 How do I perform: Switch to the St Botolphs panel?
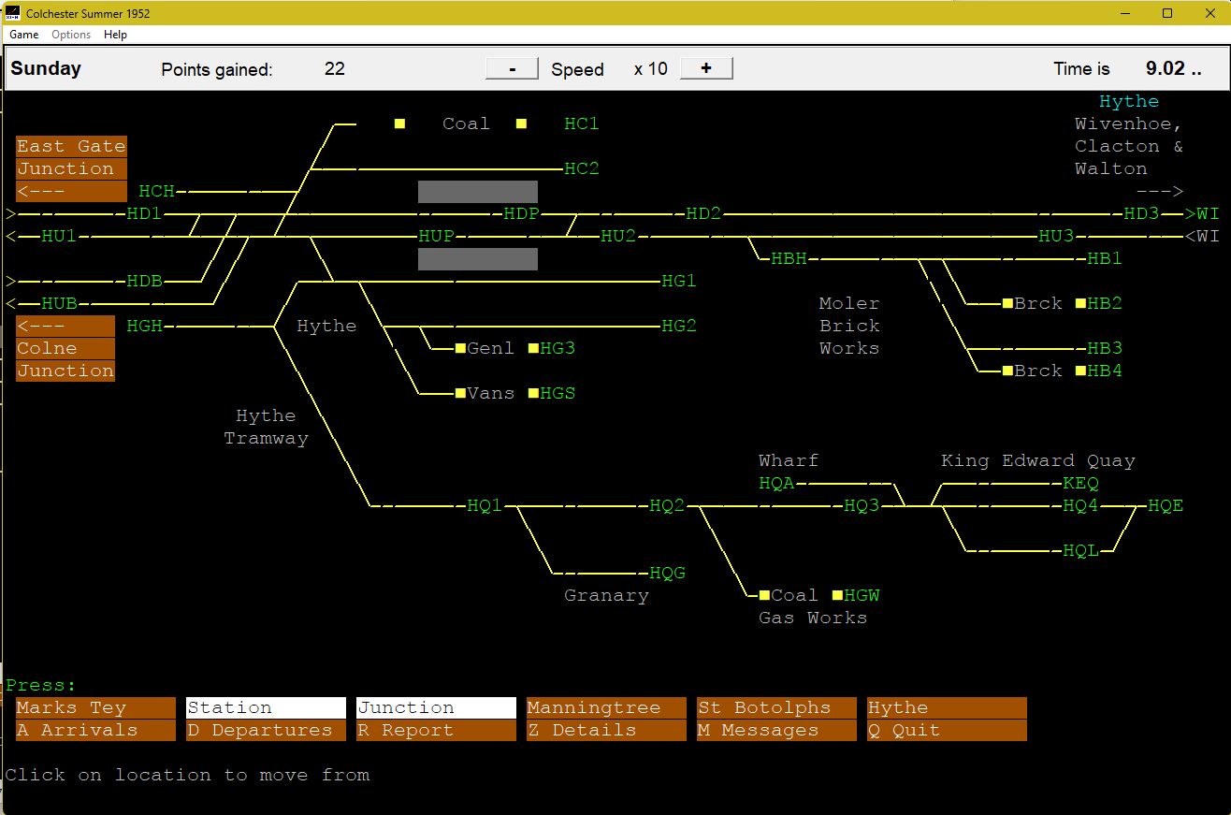(776, 707)
